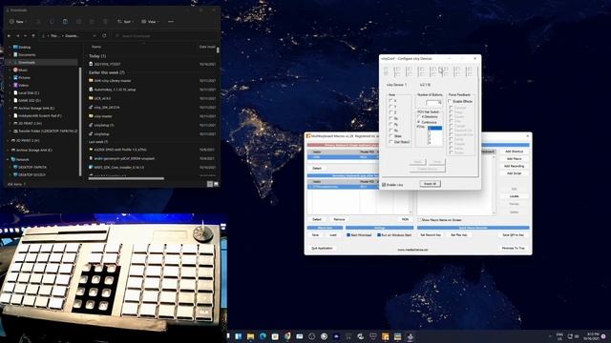Click the Add Macro button

(514, 159)
